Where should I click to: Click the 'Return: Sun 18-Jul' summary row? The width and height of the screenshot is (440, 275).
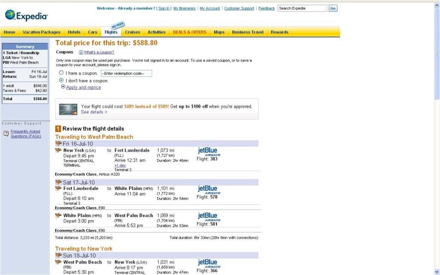(x=25, y=76)
